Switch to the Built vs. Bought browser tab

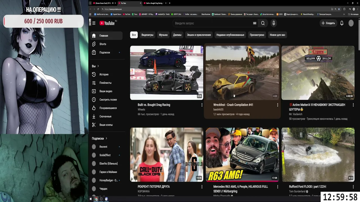click(x=154, y=3)
